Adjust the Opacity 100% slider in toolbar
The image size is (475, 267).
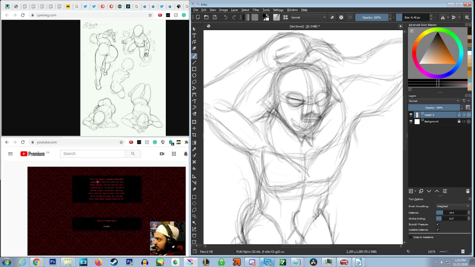pyautogui.click(x=371, y=17)
